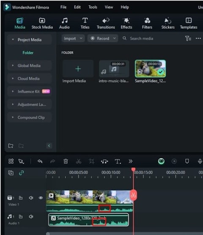Open the File menu
This screenshot has height=235, width=203.
(x=63, y=7)
